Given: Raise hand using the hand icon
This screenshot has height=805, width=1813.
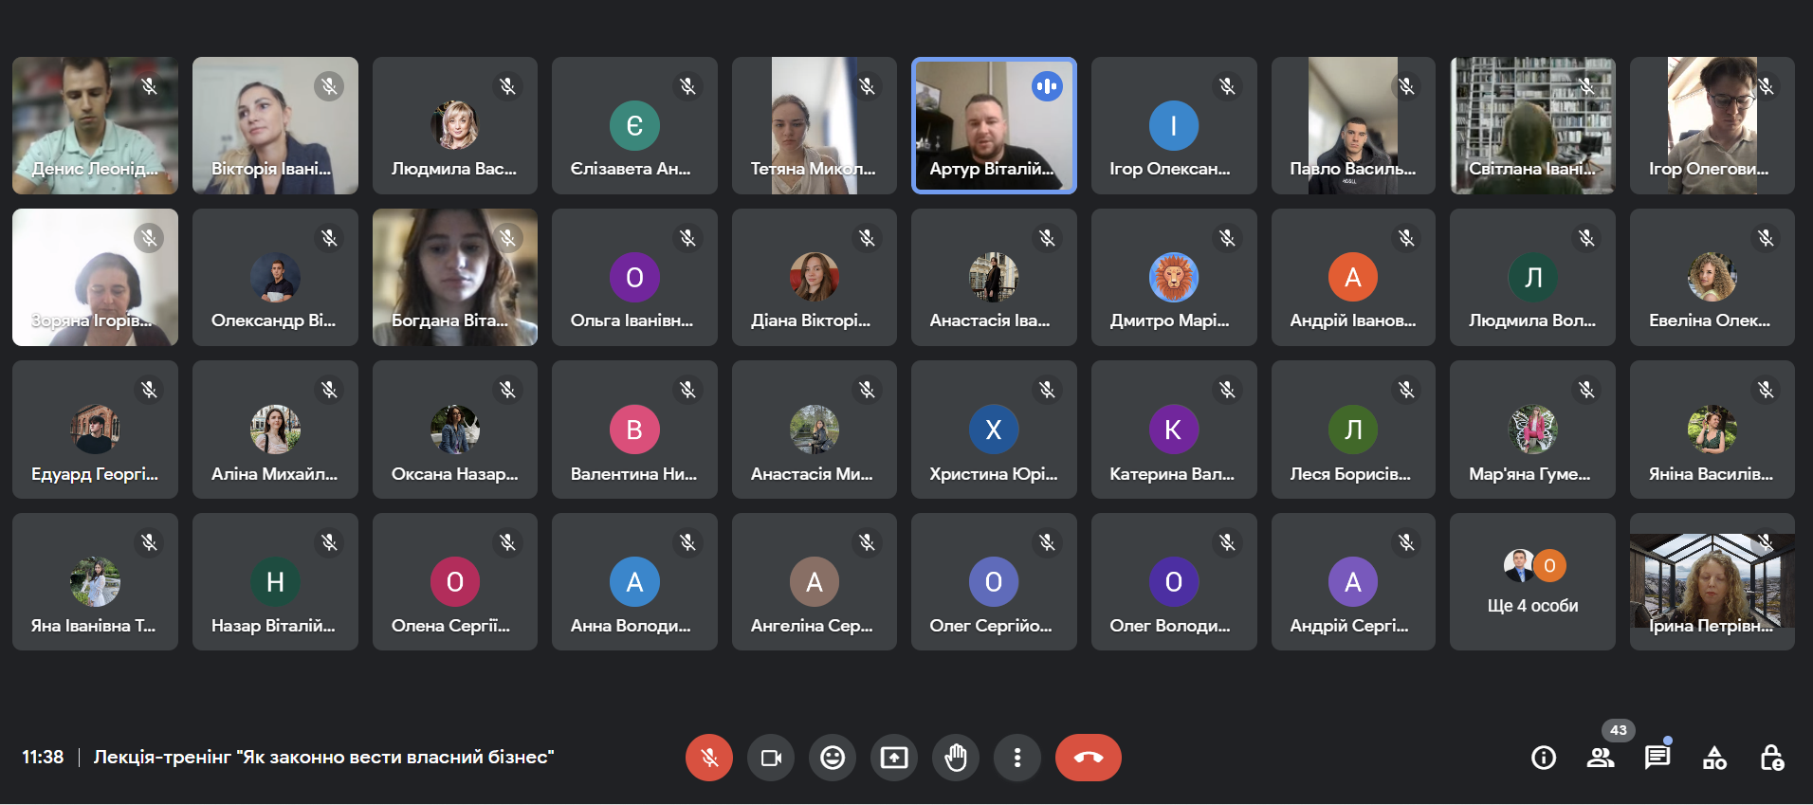Looking at the screenshot, I should pyautogui.click(x=956, y=758).
